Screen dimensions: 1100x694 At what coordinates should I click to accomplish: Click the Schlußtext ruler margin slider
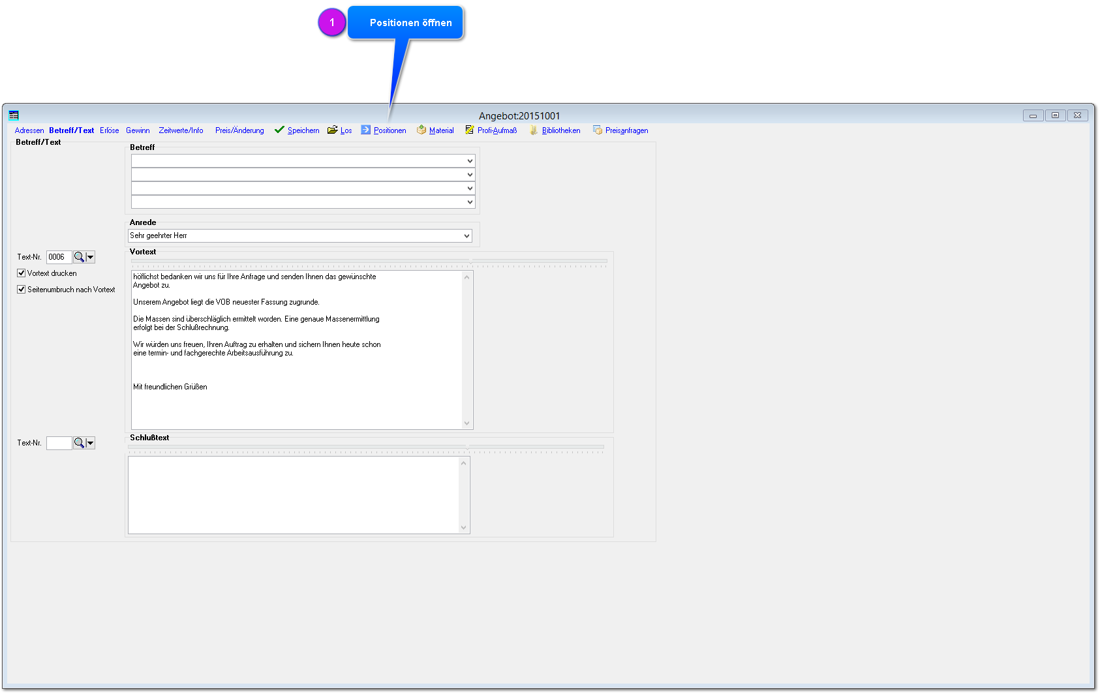click(467, 447)
